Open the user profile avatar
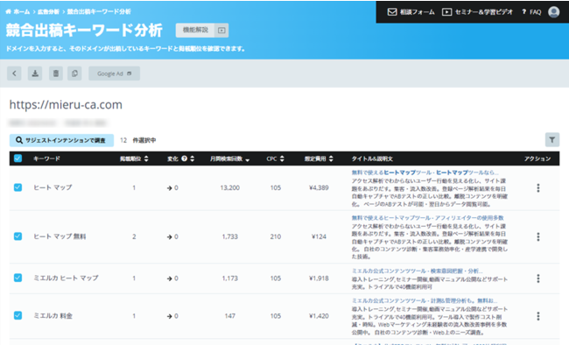 553,12
